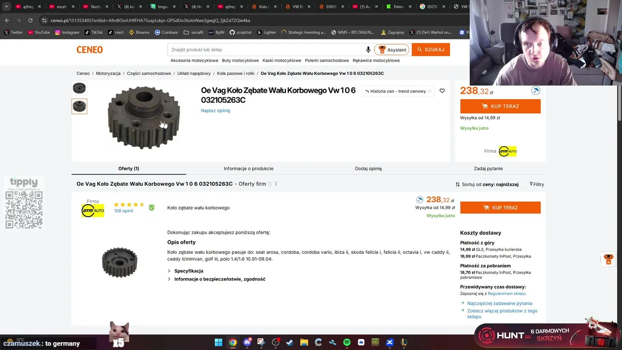Switch to Informacje o produkcie tab
The width and height of the screenshot is (622, 350).
pyautogui.click(x=248, y=168)
